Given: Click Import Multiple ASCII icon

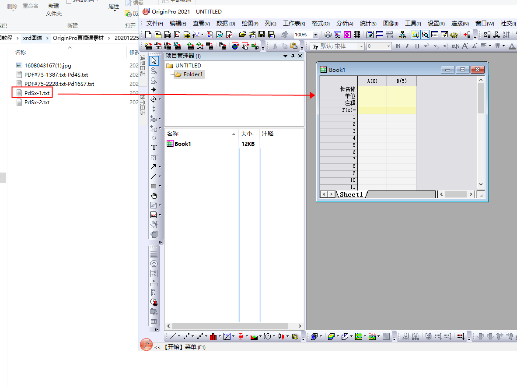Looking at the screenshot, I should (168, 46).
